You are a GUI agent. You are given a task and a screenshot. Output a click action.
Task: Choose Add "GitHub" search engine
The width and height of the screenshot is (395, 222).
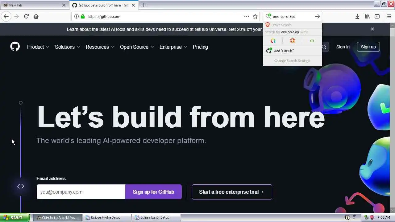[x=292, y=51]
